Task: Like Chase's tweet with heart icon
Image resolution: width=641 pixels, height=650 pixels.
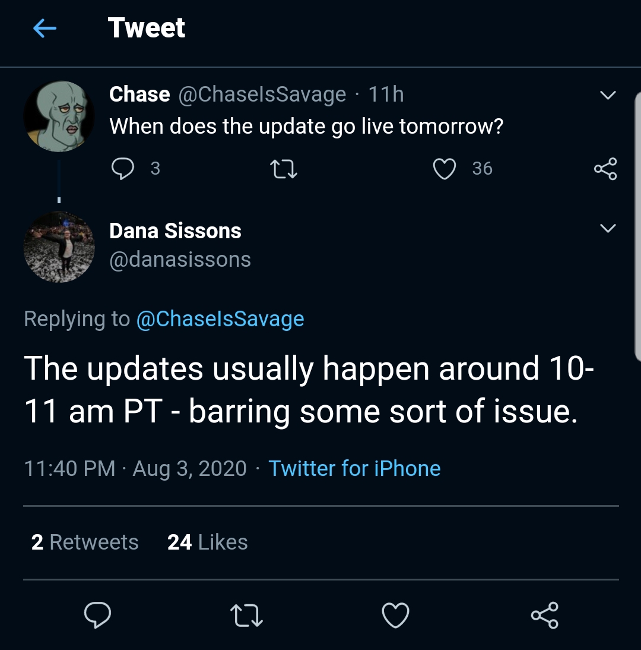Action: click(x=445, y=169)
